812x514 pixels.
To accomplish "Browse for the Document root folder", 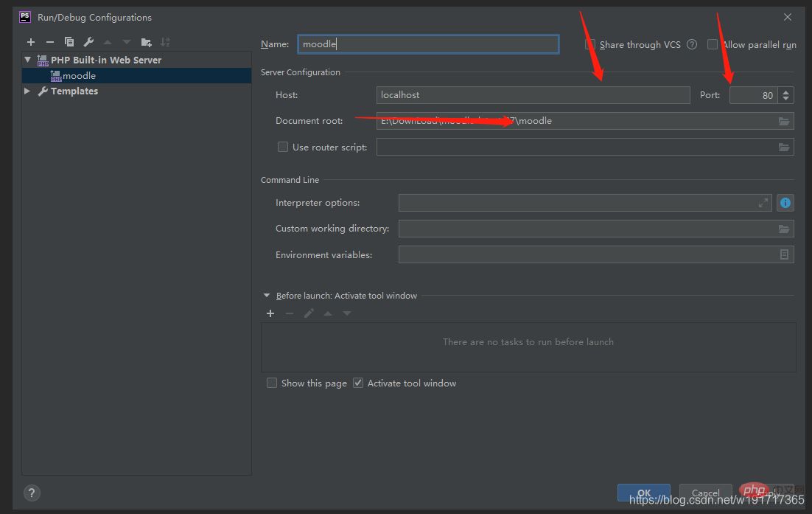I will pos(784,121).
